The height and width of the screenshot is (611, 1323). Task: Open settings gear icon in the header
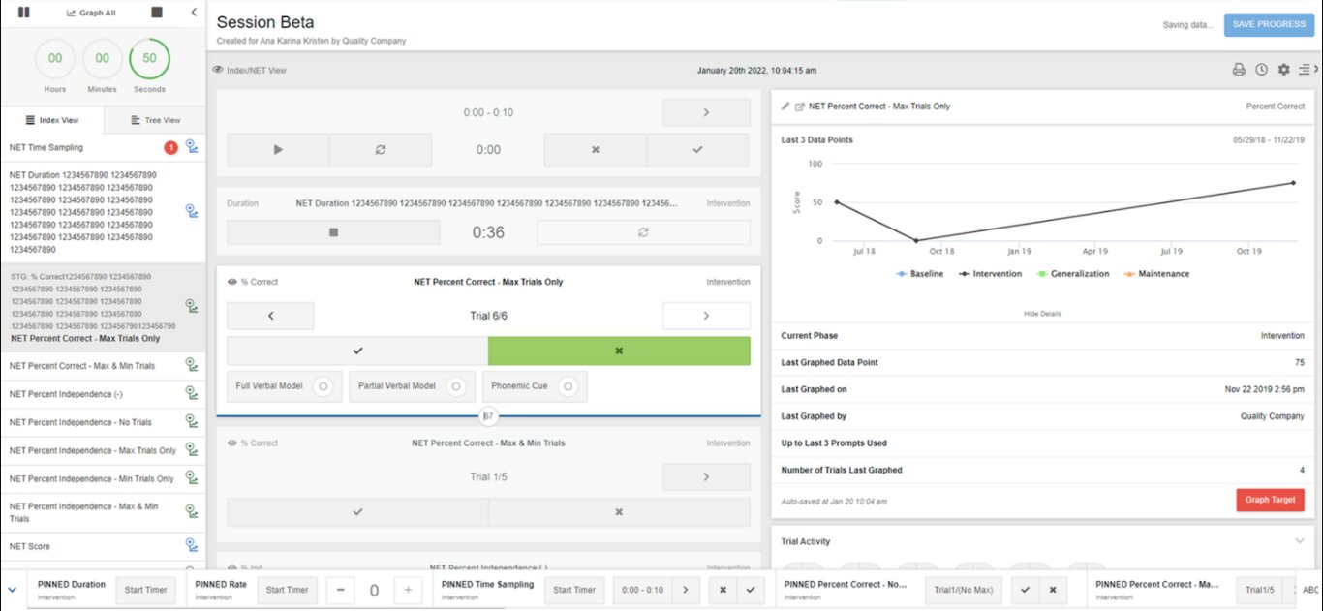(1283, 70)
